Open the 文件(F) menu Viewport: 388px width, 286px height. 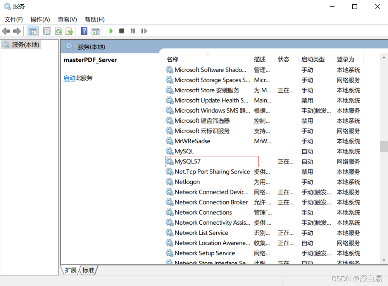[x=14, y=19]
